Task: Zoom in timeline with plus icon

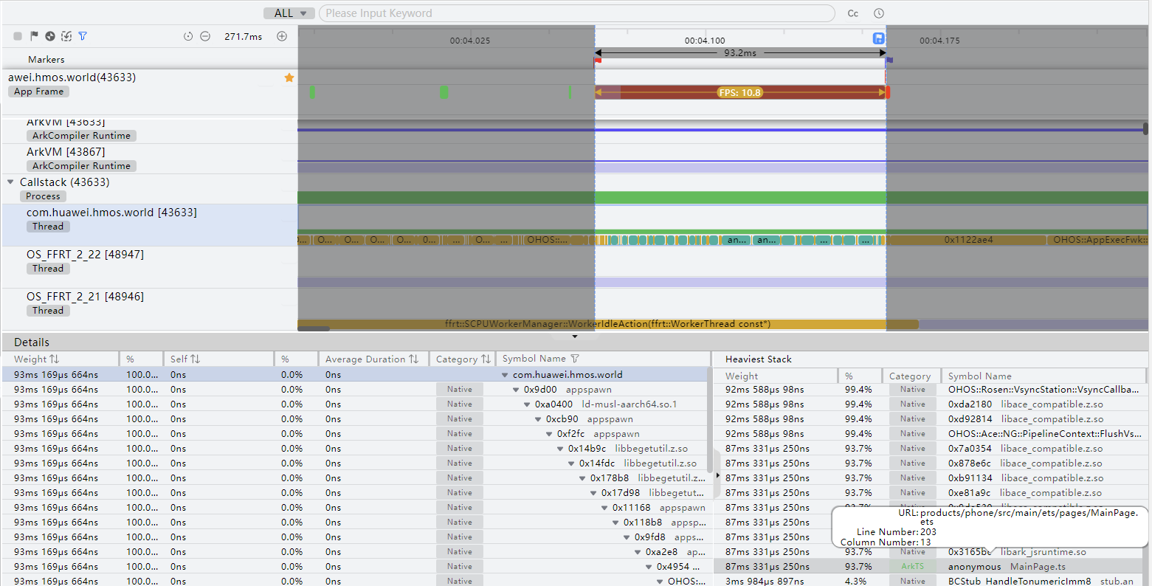Action: coord(282,36)
